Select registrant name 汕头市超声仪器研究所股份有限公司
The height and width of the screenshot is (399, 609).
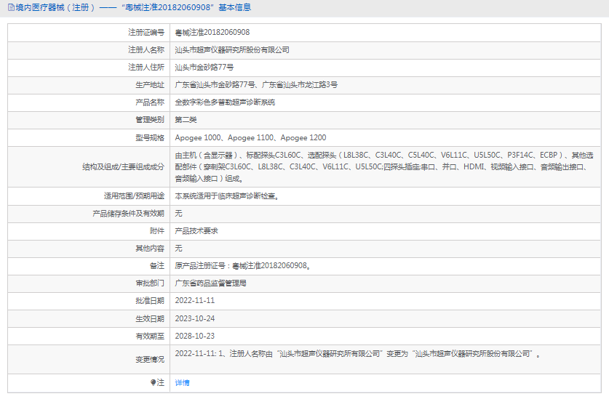(x=232, y=49)
